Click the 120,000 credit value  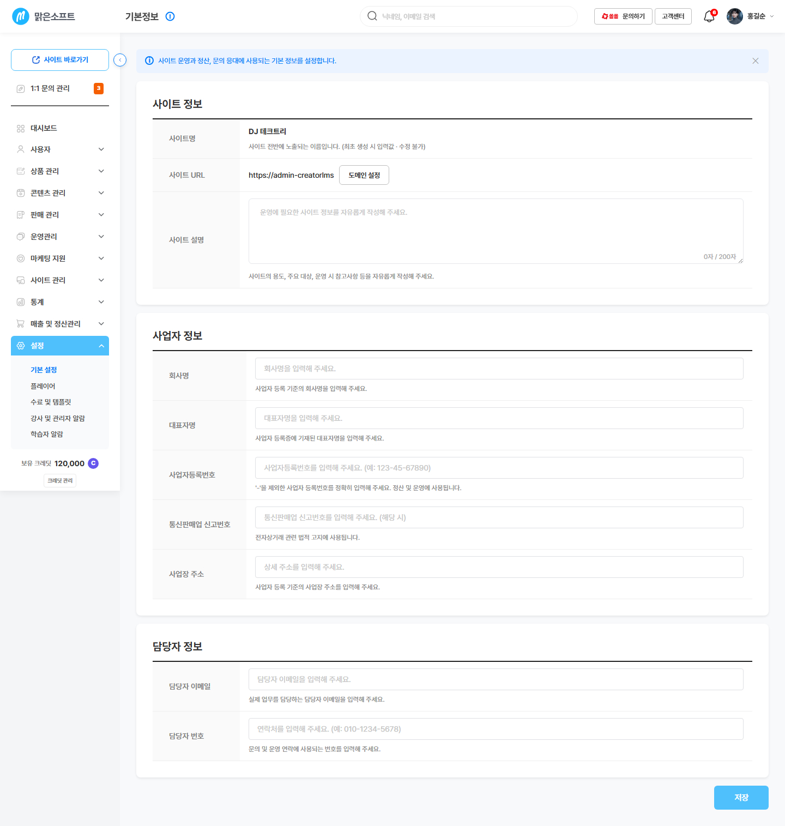[69, 463]
